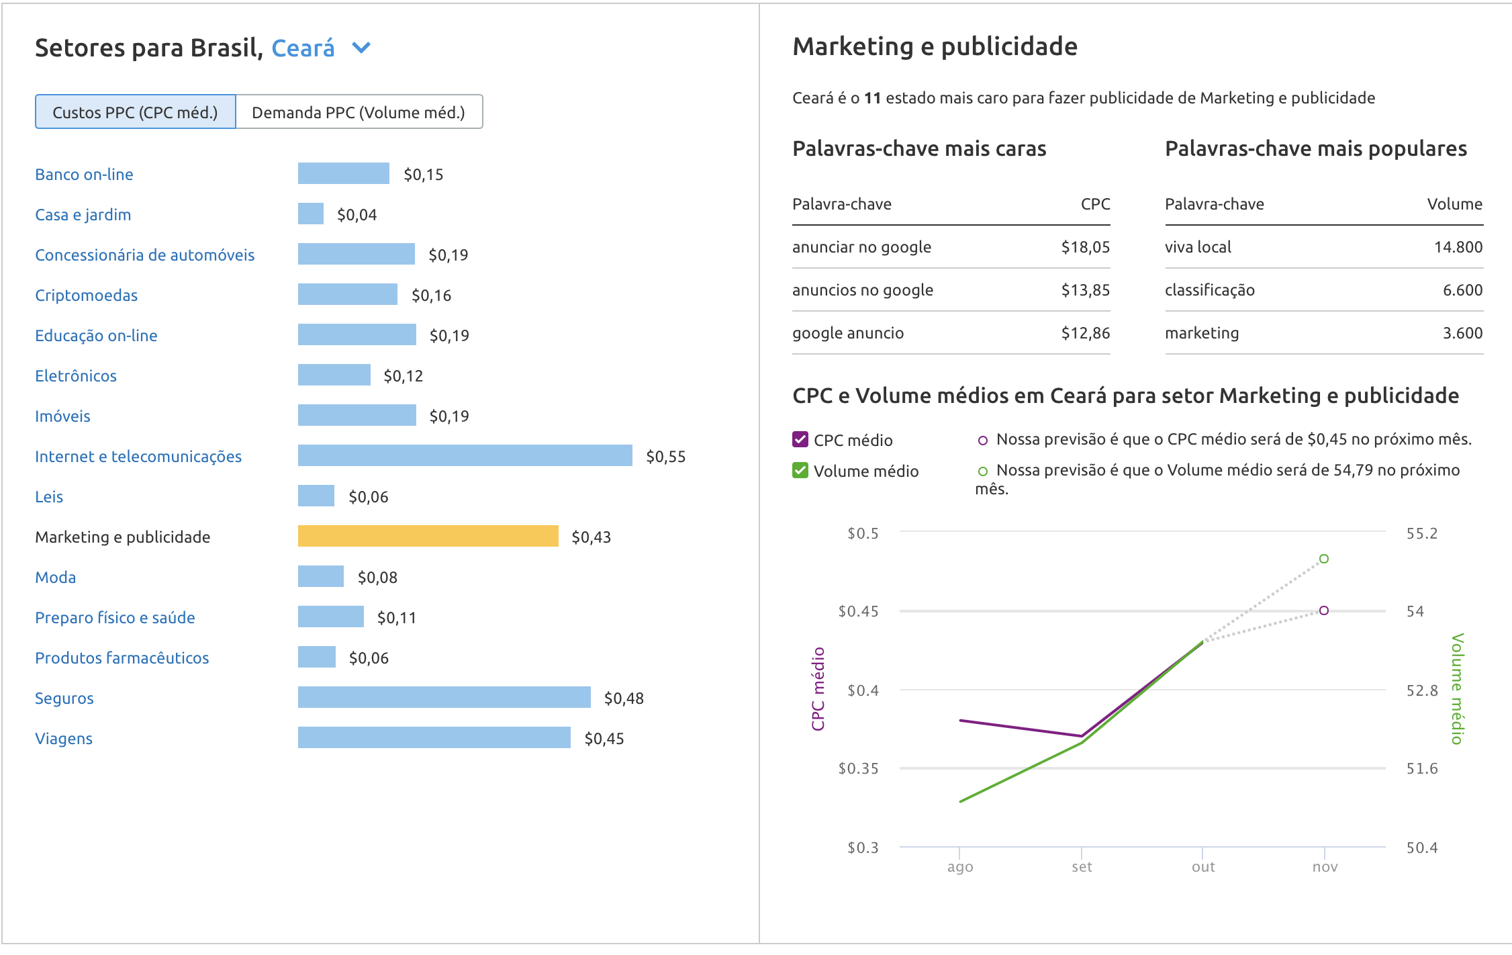Click the purple CPC forecast point for nov
Image resolution: width=1512 pixels, height=955 pixels.
(x=1324, y=610)
